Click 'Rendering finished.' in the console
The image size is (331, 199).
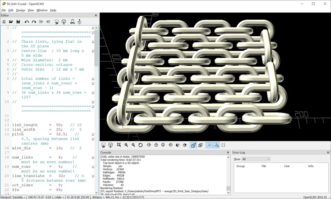(112, 188)
